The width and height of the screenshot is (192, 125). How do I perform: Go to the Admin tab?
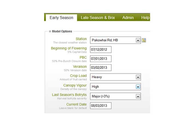128,18
